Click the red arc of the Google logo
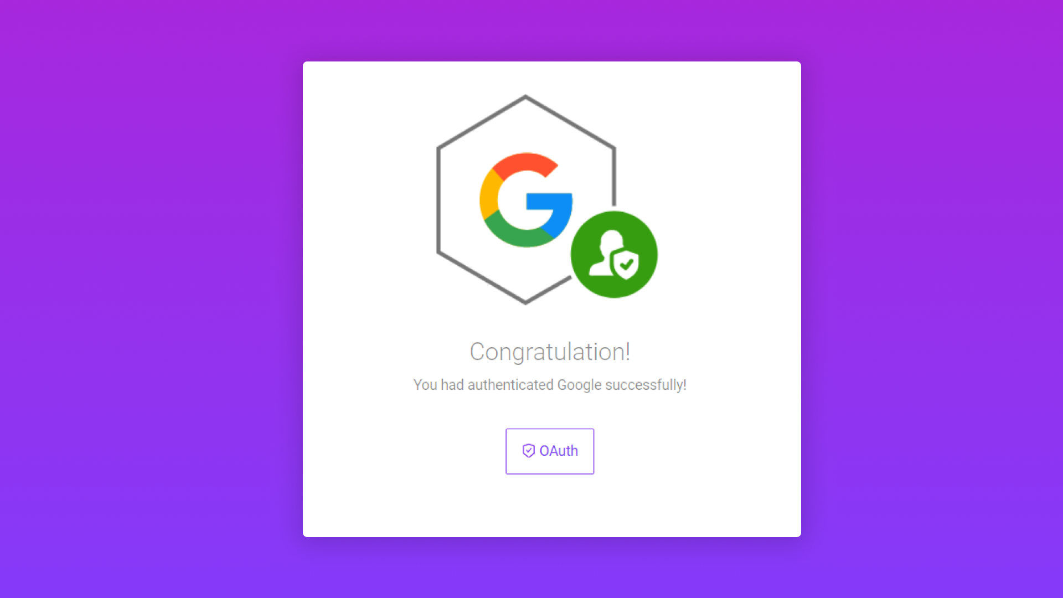The height and width of the screenshot is (598, 1063). [525, 164]
